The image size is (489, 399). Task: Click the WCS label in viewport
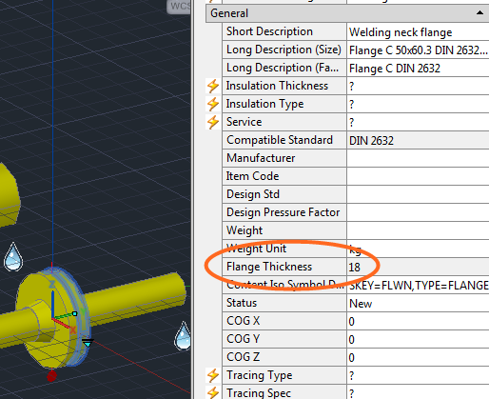coord(180,6)
